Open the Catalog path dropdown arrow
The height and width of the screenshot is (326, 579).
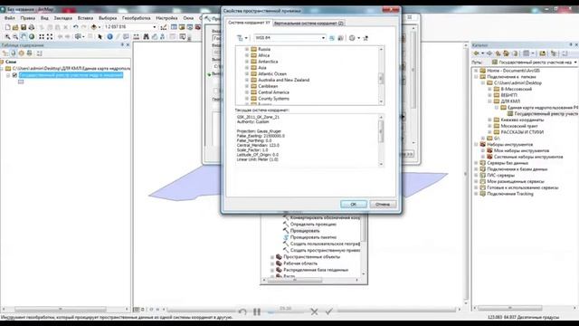click(575, 62)
